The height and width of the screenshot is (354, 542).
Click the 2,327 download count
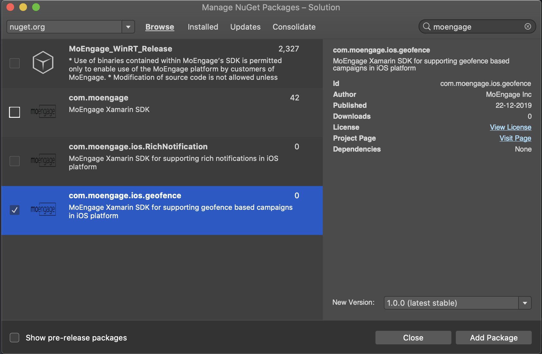pos(289,49)
